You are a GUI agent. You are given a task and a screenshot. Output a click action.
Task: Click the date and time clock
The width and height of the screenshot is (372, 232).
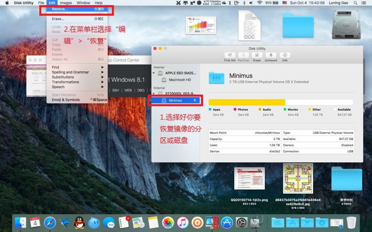(307, 3)
